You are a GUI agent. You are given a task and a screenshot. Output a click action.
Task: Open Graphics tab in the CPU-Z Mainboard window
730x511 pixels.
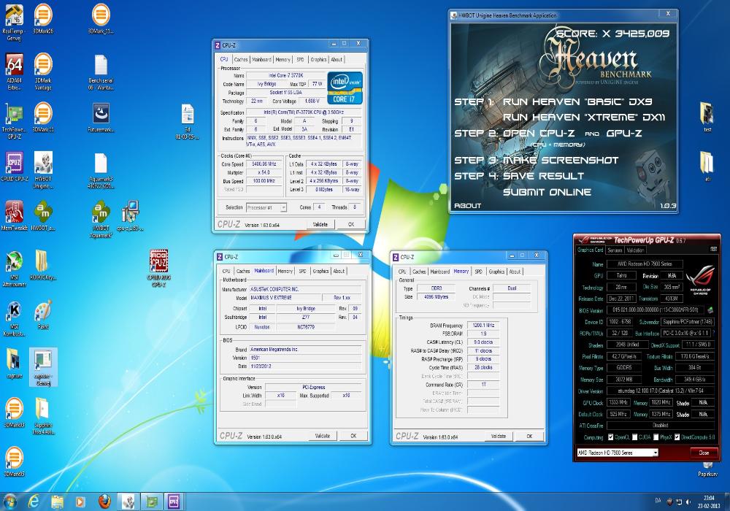click(x=320, y=271)
